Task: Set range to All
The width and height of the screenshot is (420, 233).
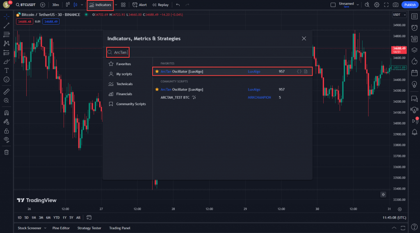Action: (78, 217)
